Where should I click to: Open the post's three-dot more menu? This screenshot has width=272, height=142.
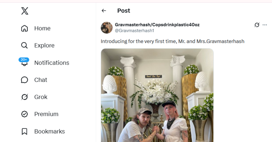(265, 25)
